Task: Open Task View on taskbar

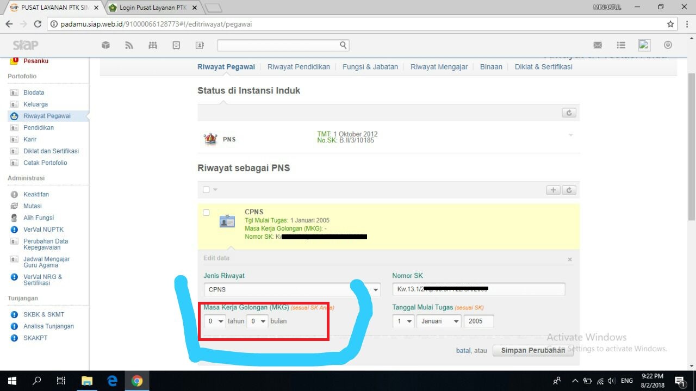Action: pyautogui.click(x=61, y=381)
